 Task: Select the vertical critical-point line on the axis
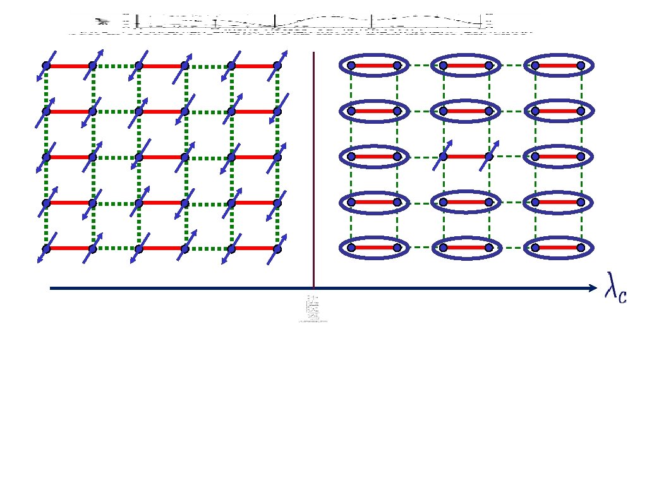pyautogui.click(x=313, y=169)
